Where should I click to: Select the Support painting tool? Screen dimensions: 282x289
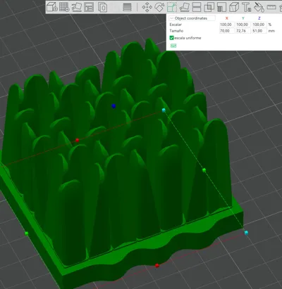click(221, 7)
